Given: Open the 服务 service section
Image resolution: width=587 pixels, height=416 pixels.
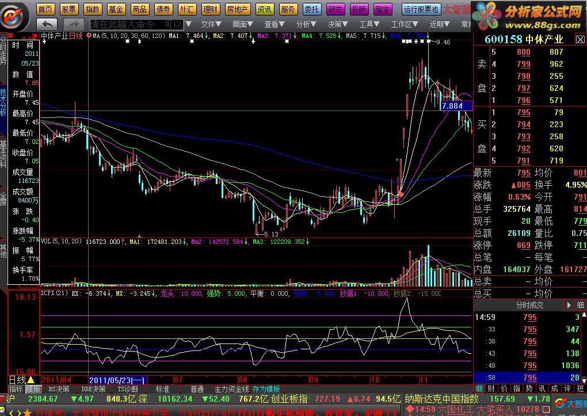Looking at the screenshot, I should click(x=288, y=9).
